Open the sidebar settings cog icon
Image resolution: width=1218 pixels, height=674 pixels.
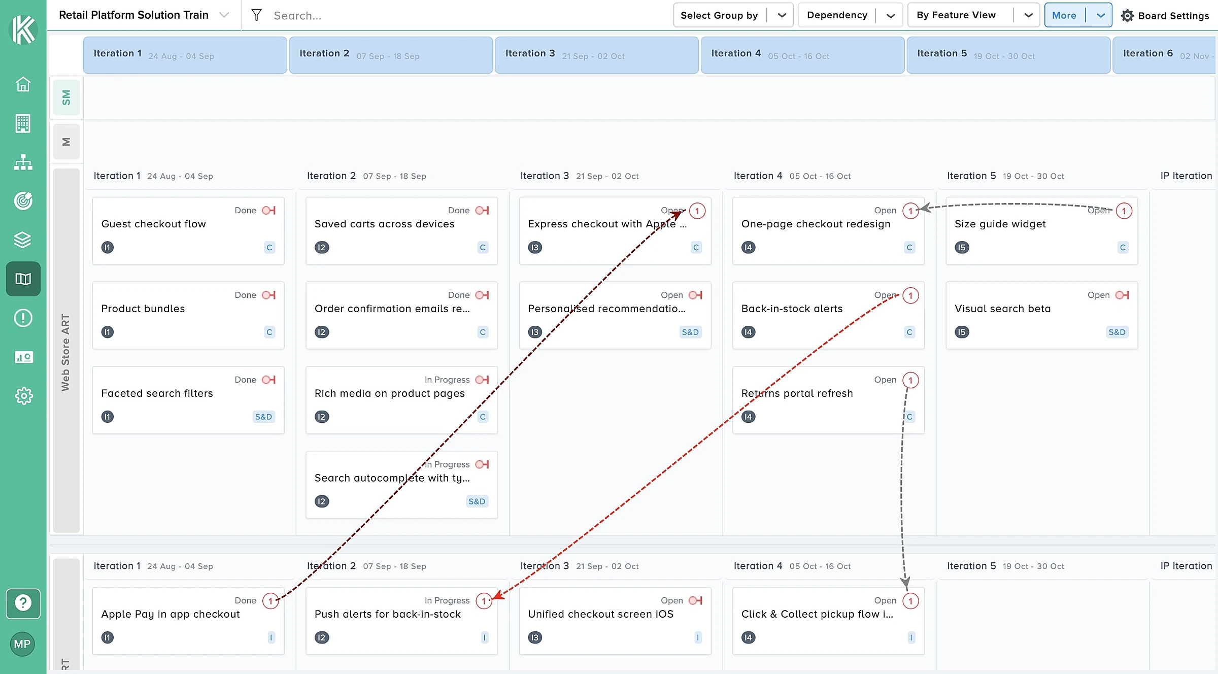pos(23,396)
